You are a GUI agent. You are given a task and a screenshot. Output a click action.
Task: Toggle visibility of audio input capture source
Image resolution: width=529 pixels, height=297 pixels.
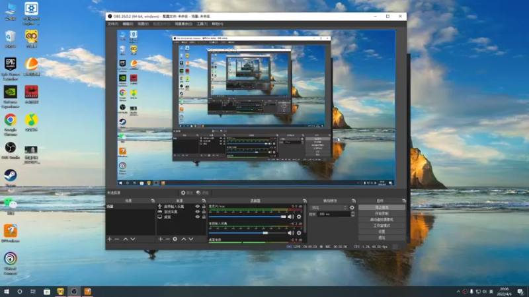coord(197,207)
